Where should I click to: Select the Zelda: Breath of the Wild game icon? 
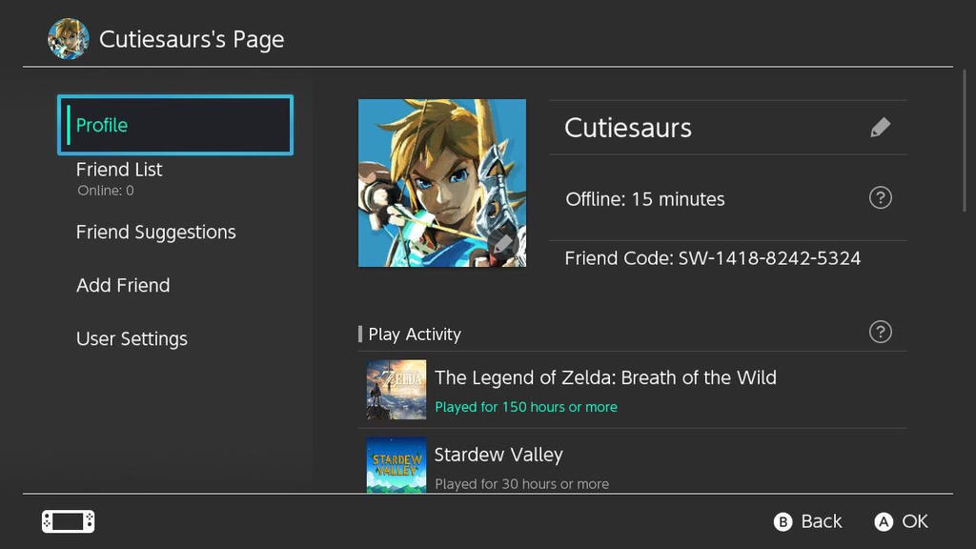click(x=396, y=390)
